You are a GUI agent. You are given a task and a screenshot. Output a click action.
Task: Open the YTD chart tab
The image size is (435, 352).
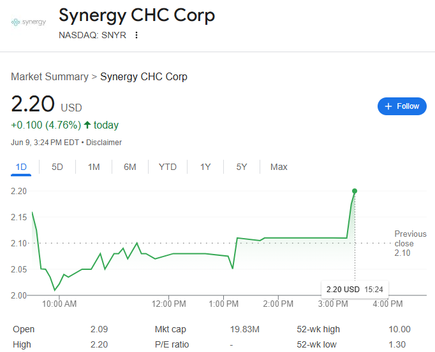coord(168,167)
